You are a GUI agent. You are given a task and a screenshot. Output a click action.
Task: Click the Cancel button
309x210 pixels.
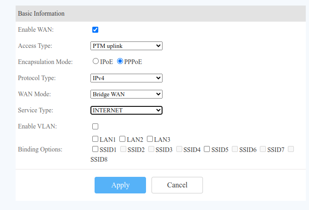coord(177,185)
